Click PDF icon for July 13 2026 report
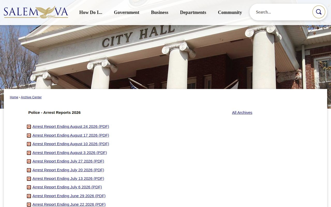The width and height of the screenshot is (331, 207). pyautogui.click(x=29, y=179)
